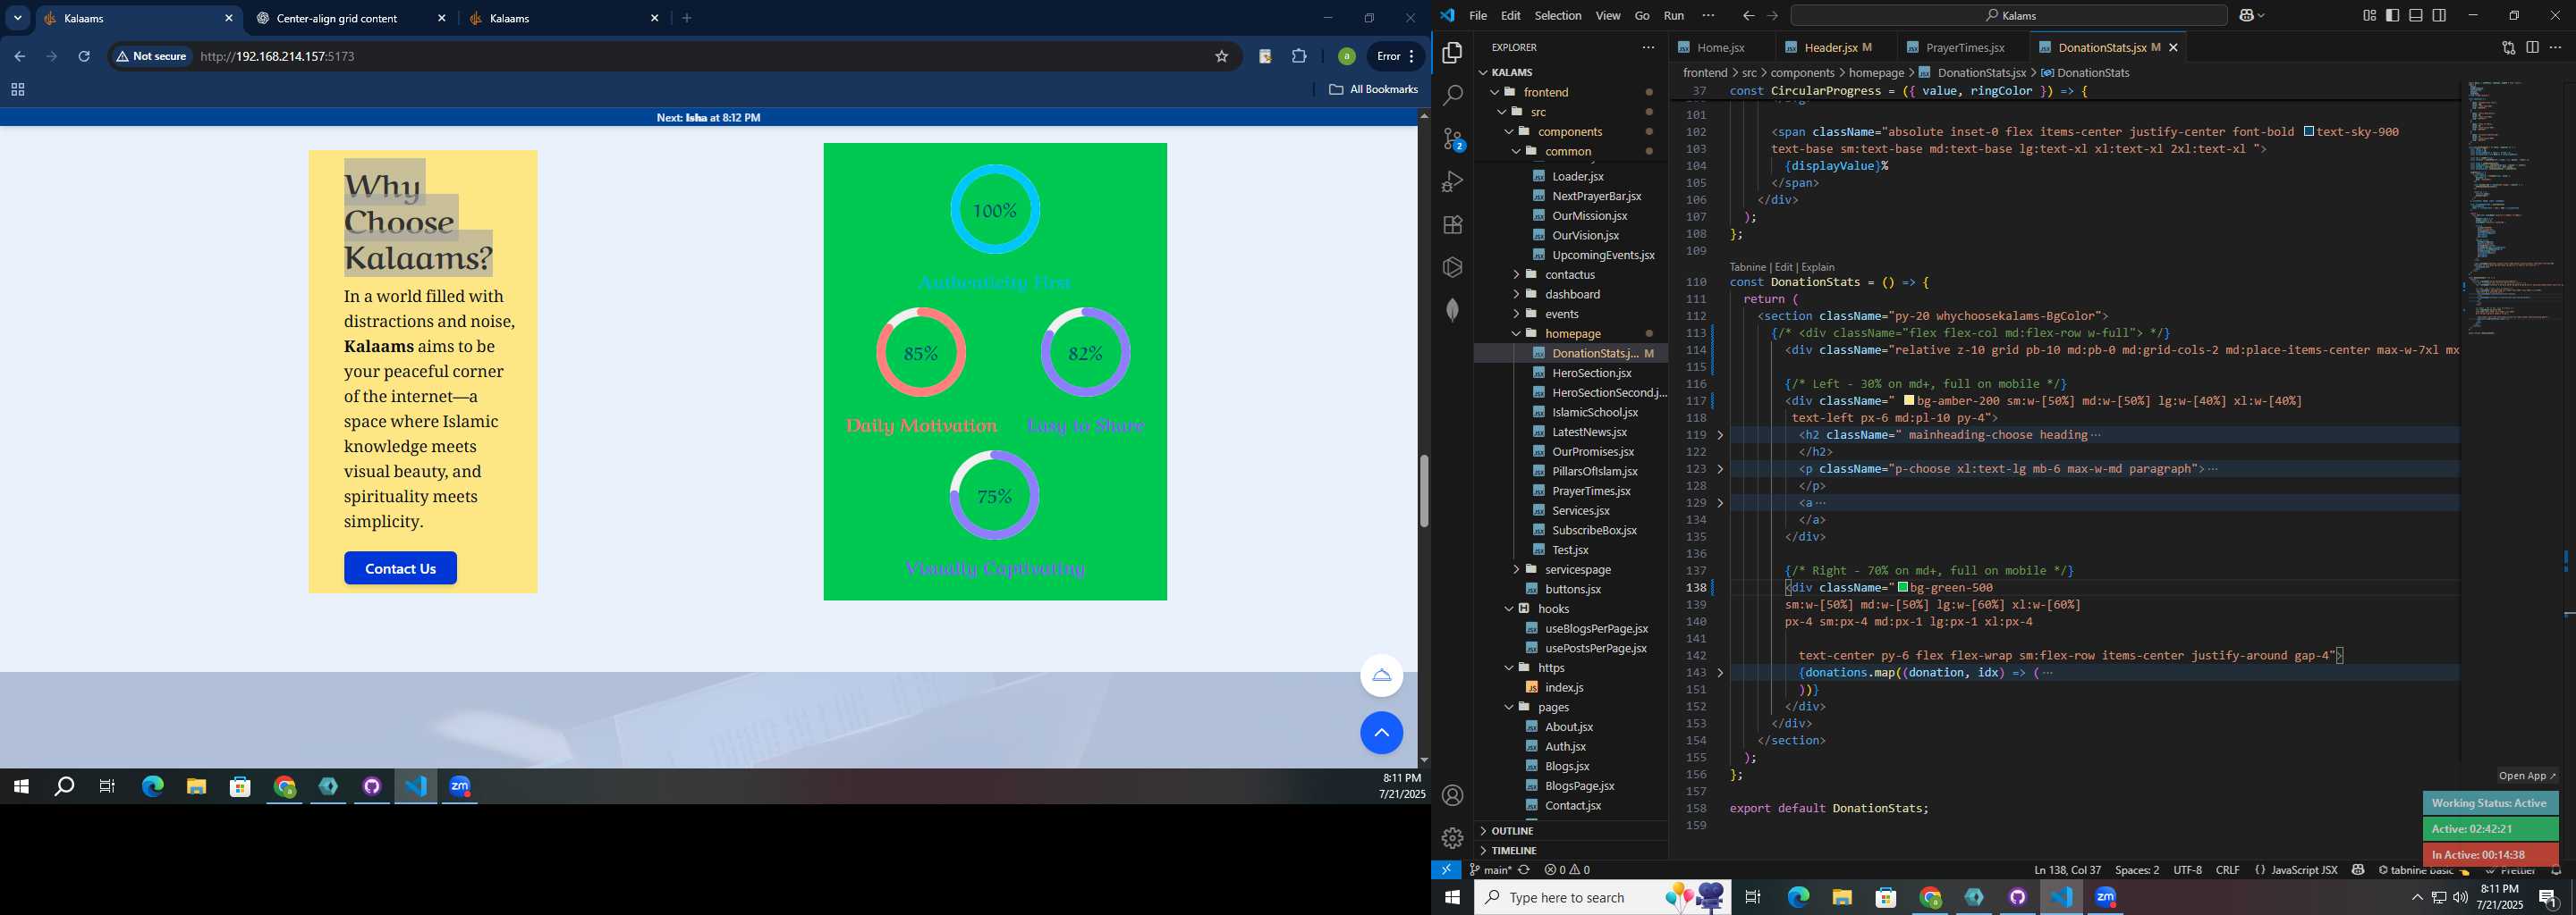Click the scroll-to-top arrow button on webpage
This screenshot has height=915, width=2576.
pyautogui.click(x=1381, y=734)
